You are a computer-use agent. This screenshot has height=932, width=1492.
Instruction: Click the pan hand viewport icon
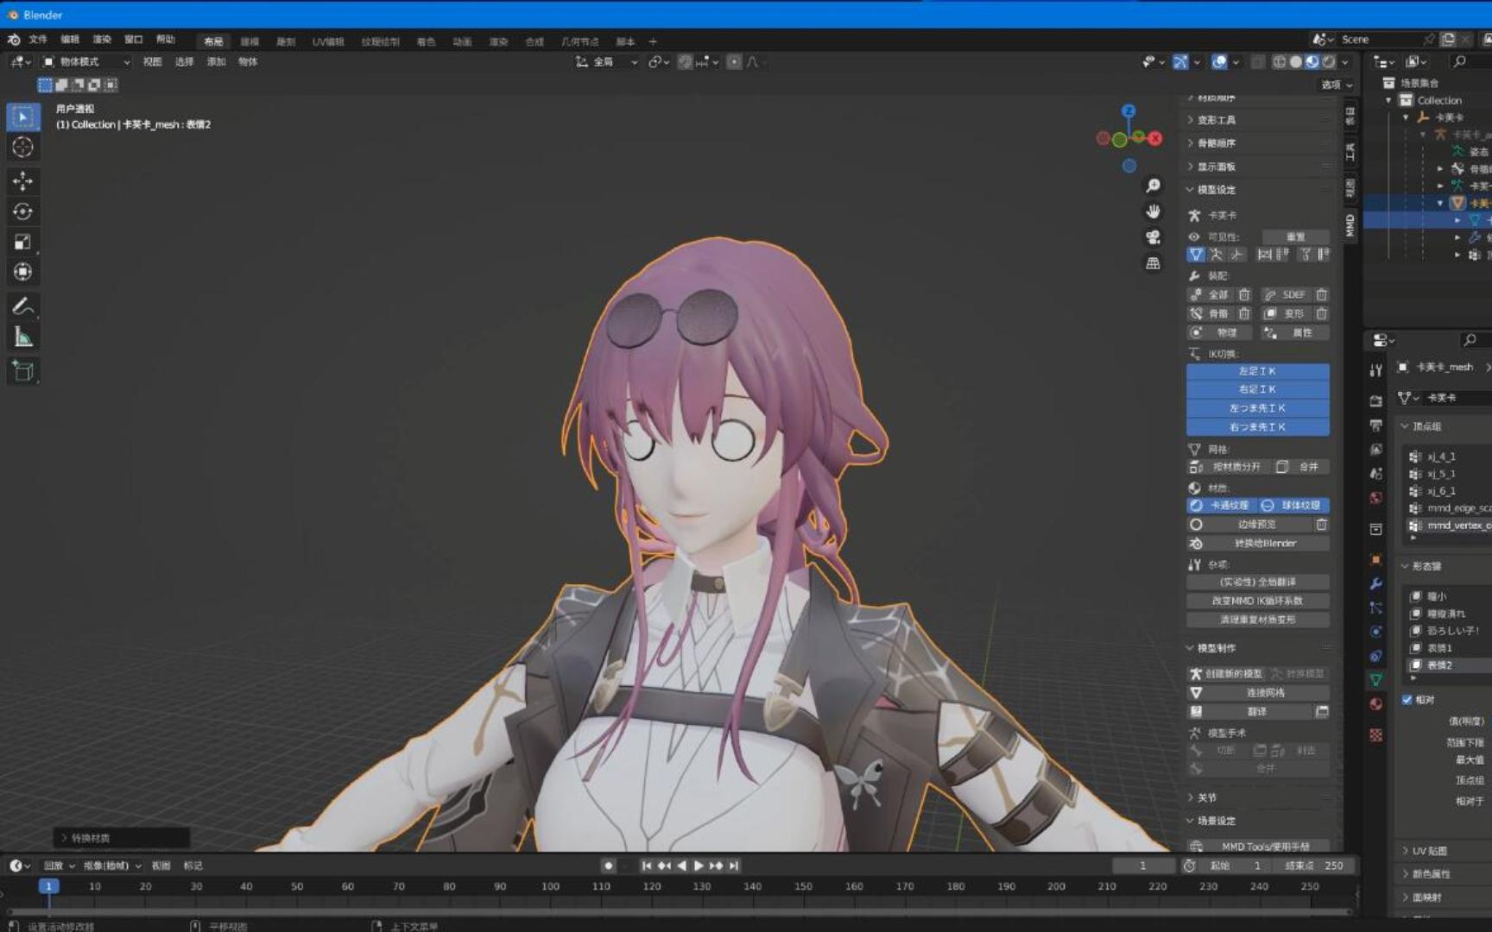click(1153, 211)
